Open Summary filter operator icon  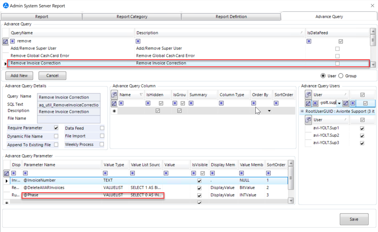coord(191,103)
